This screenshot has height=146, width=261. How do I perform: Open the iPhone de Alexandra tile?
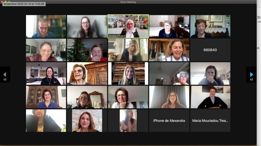[169, 121]
